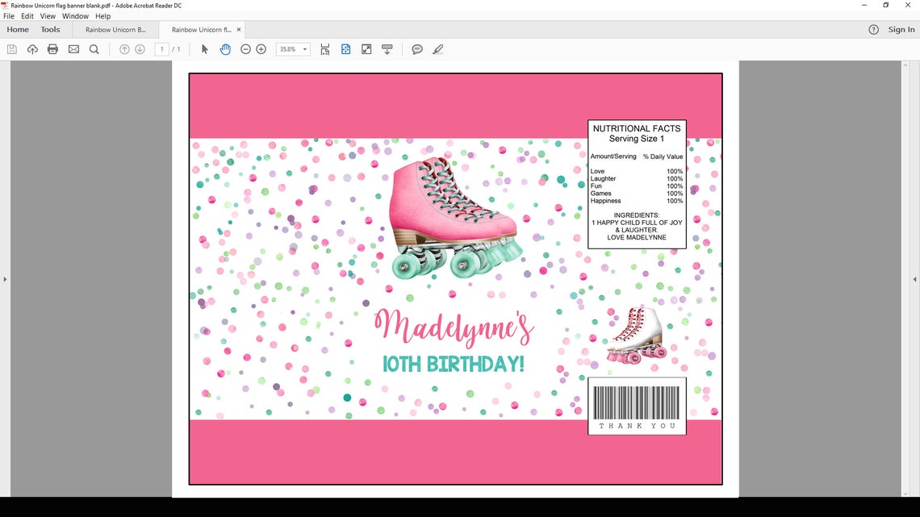Click the Zoom In icon
920x517 pixels.
[261, 48]
